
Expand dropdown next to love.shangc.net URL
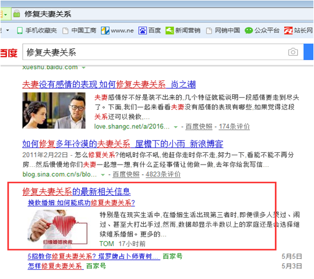175,127
